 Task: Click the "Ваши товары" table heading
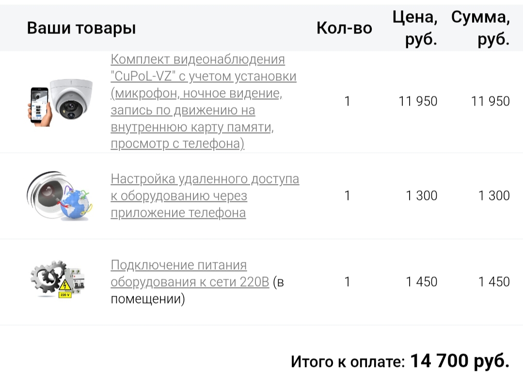[81, 28]
